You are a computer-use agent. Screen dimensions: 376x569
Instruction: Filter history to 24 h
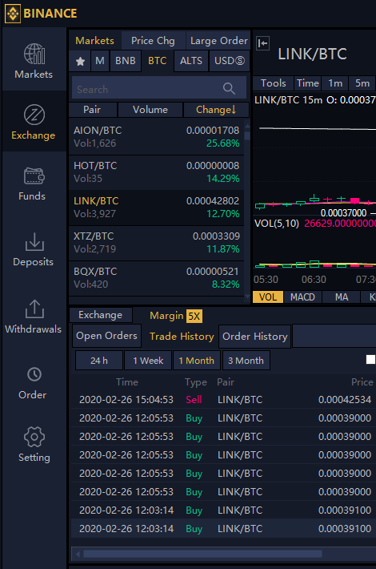point(99,361)
